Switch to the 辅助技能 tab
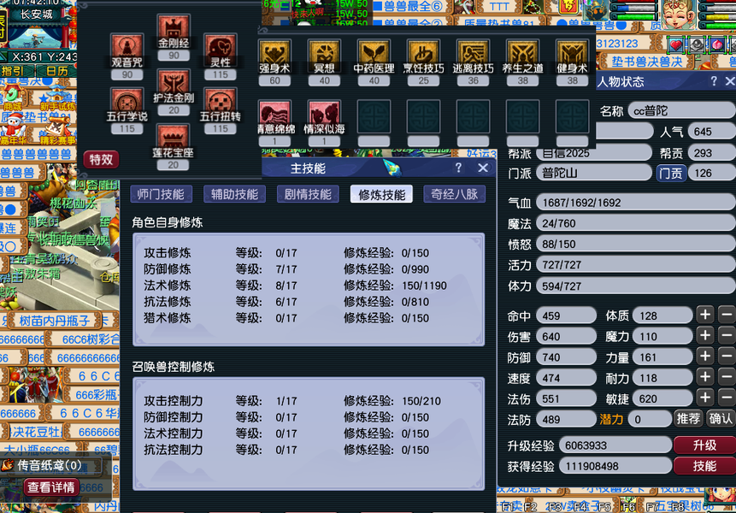 (234, 194)
